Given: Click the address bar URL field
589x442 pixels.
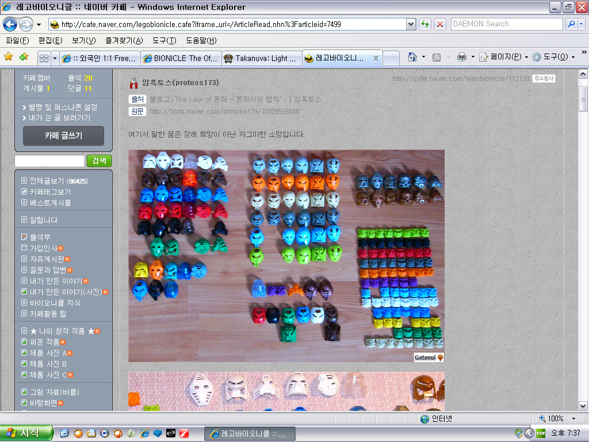Looking at the screenshot, I should coord(227,24).
